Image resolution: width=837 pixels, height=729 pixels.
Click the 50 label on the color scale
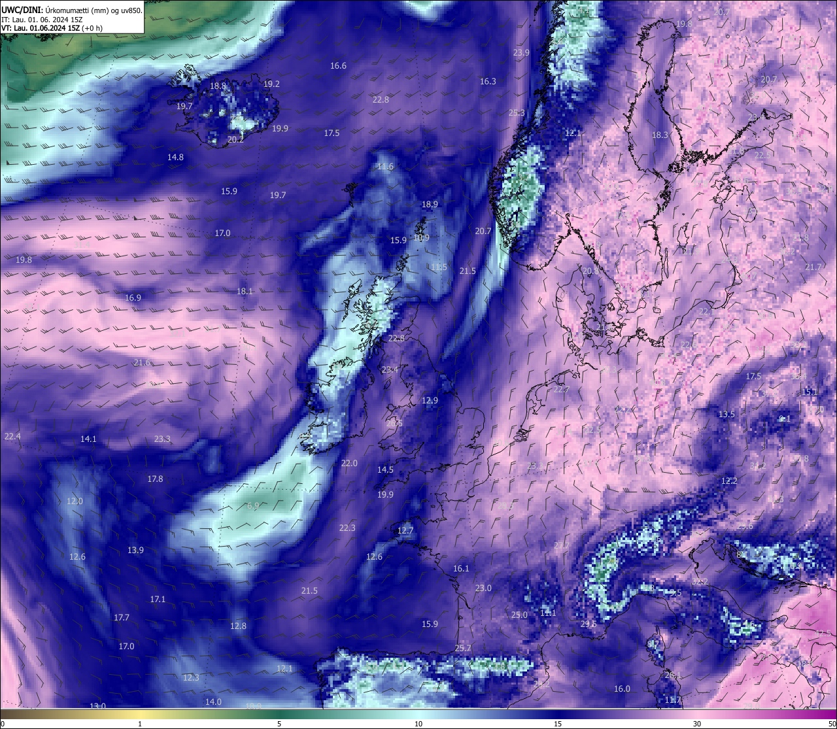(831, 724)
